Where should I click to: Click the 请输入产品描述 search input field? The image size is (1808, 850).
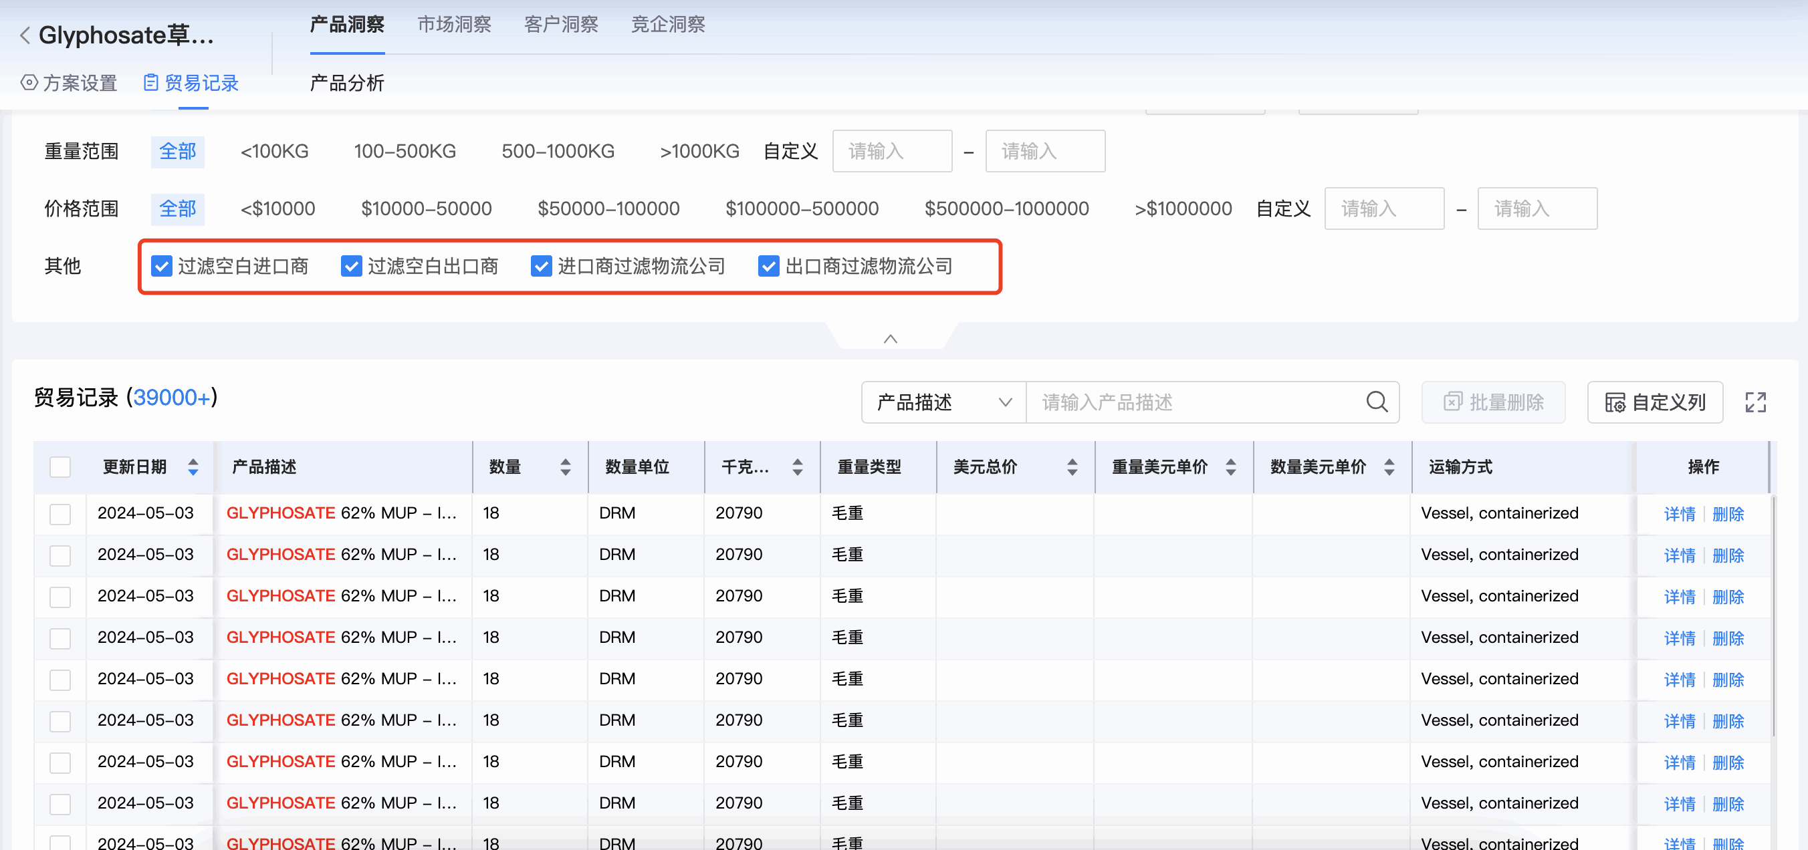point(1193,402)
